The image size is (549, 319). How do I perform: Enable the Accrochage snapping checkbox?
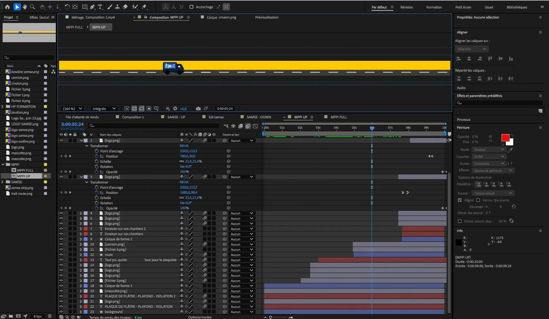[x=191, y=7]
